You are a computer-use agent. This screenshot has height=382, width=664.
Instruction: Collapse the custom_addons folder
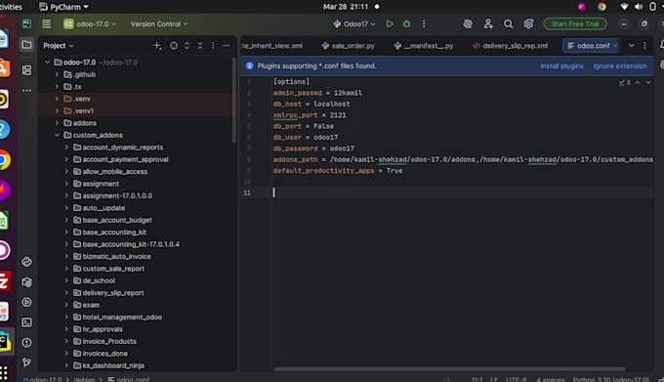tap(58, 135)
